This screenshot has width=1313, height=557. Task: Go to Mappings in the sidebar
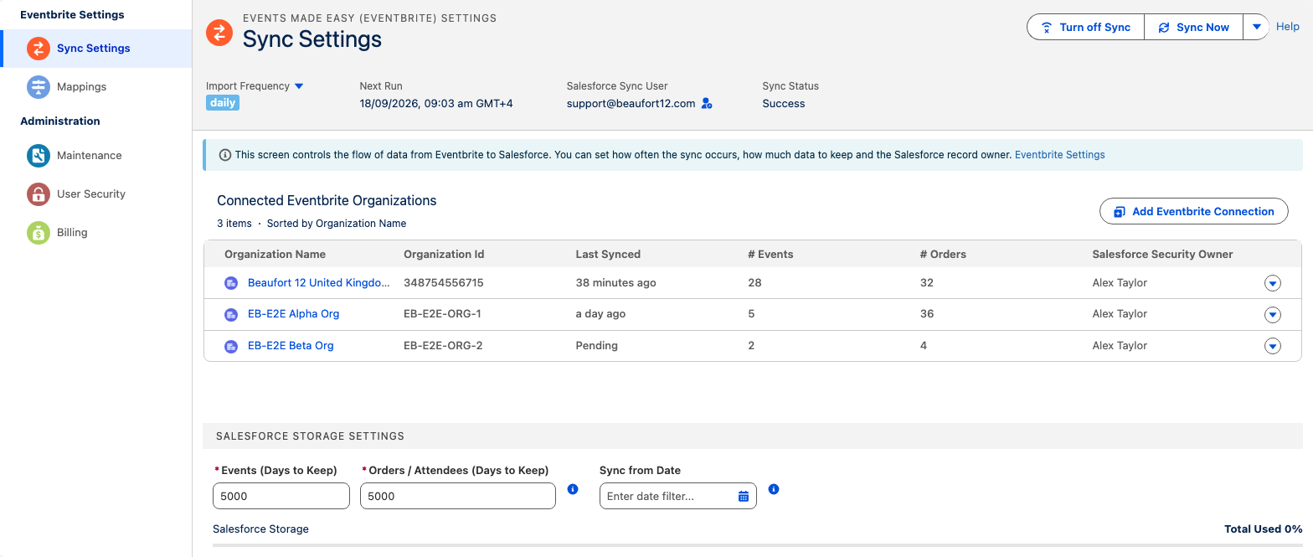(96, 87)
